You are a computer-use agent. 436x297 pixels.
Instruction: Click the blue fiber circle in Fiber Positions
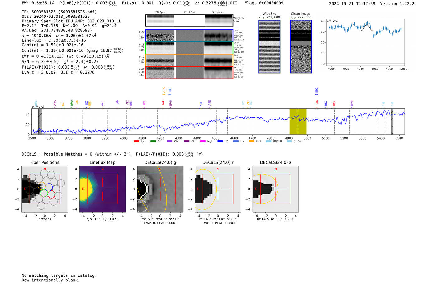[x=49, y=187]
